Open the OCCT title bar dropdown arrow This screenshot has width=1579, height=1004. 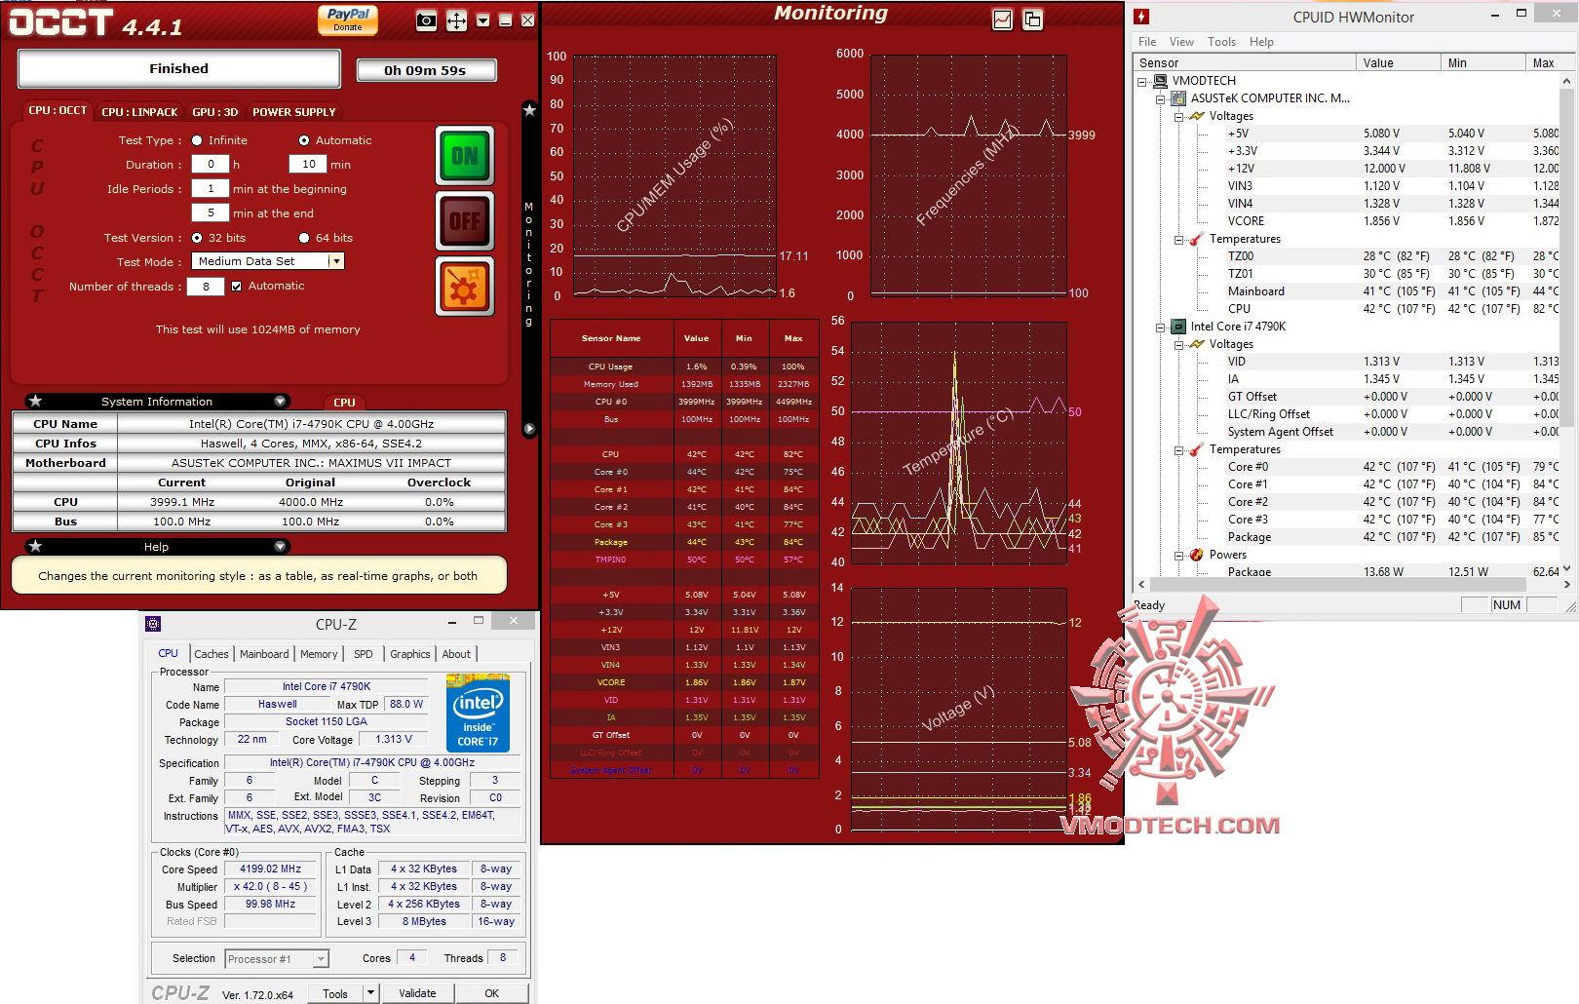(482, 20)
